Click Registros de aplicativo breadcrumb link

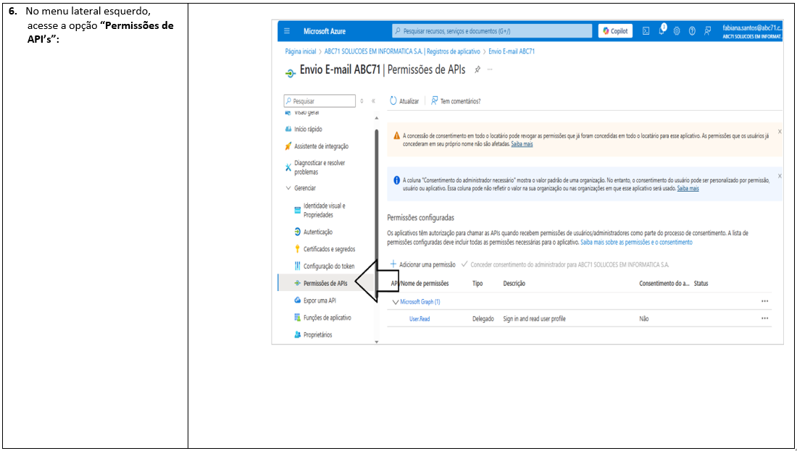tap(454, 52)
